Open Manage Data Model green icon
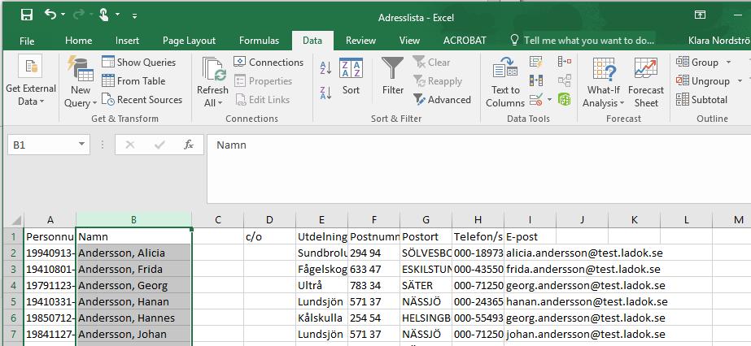 click(x=565, y=99)
